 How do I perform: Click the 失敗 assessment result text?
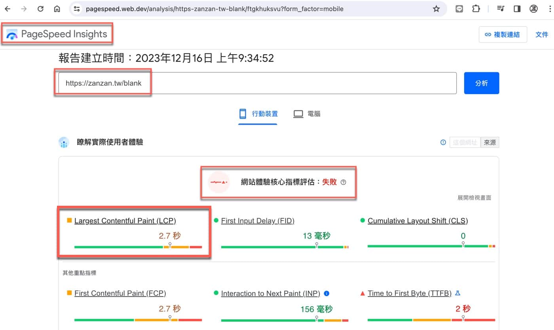[x=329, y=182]
